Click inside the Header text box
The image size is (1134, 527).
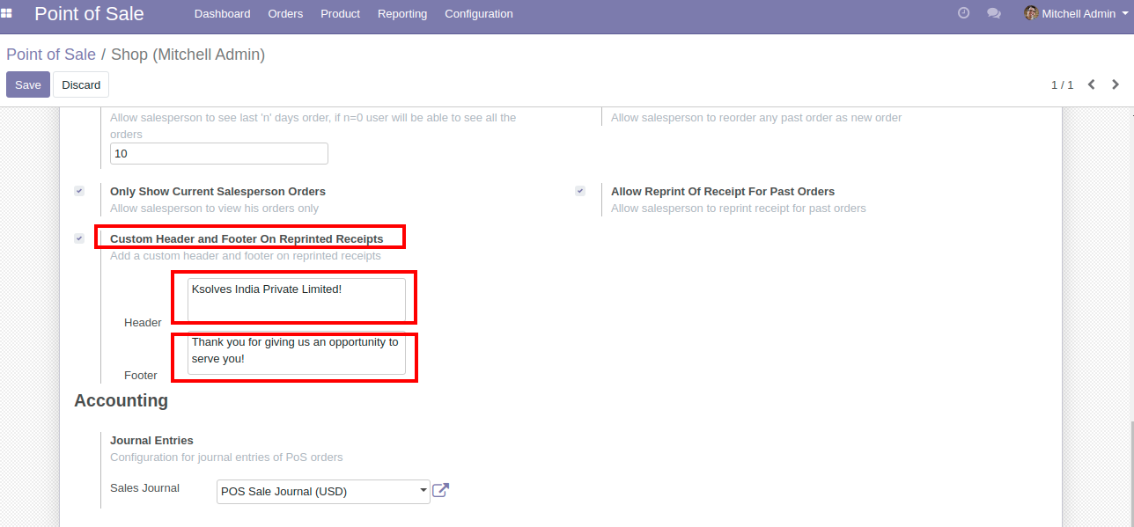[296, 300]
